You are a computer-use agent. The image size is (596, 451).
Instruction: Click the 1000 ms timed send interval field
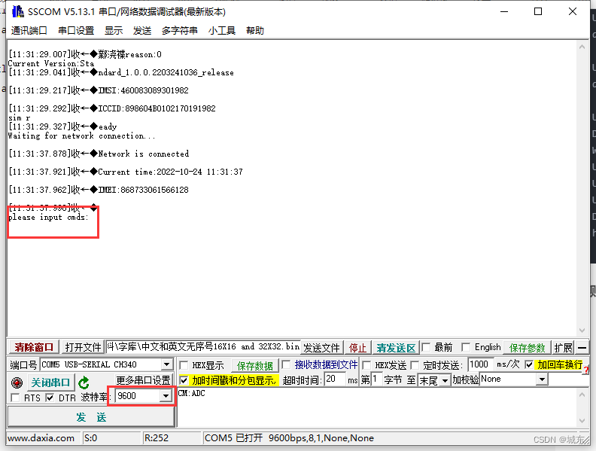point(481,364)
